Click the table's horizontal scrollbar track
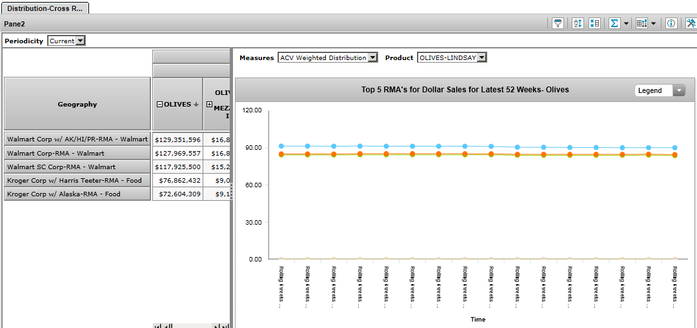Image resolution: width=697 pixels, height=328 pixels. tap(194, 326)
